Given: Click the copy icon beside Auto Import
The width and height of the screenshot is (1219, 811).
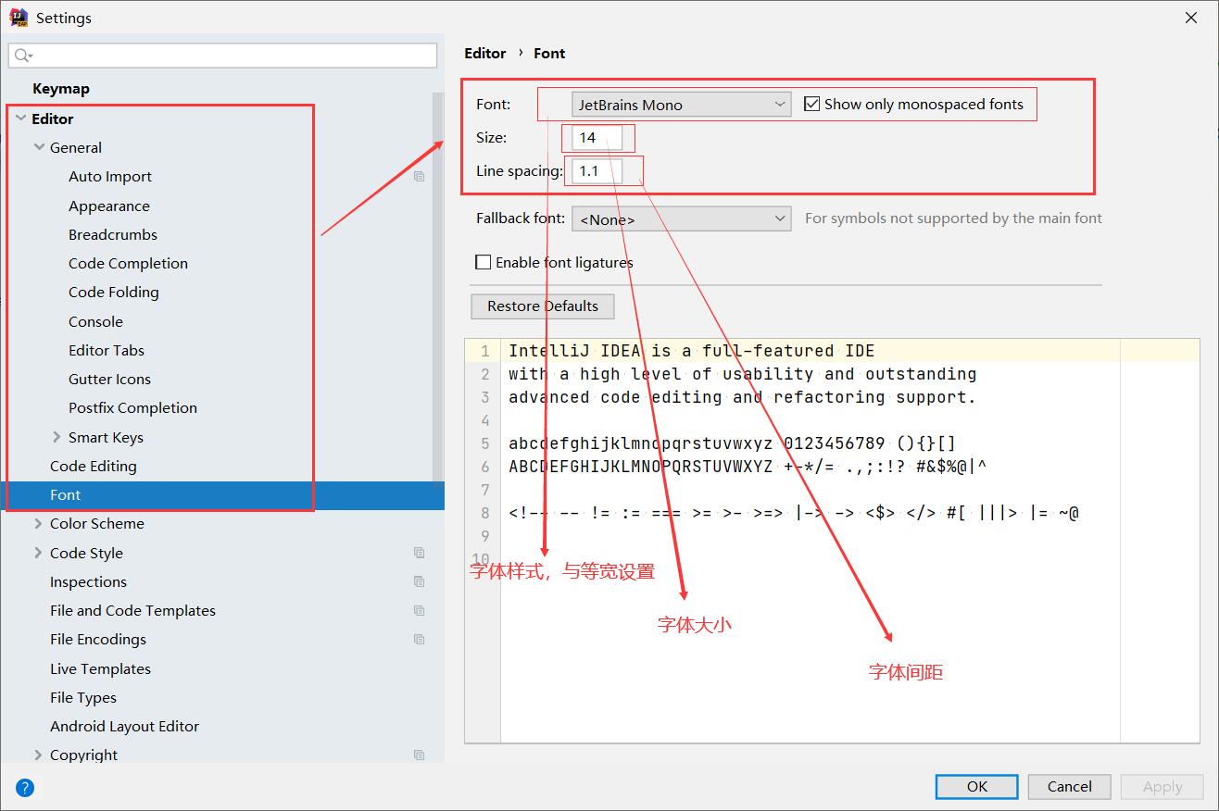Looking at the screenshot, I should [420, 176].
